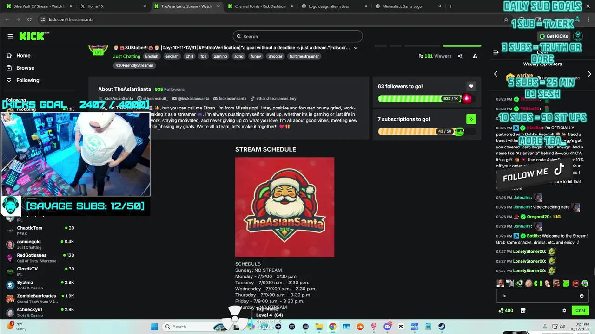The image size is (595, 334).
Task: Click the KICK logo
Action: pos(33,36)
